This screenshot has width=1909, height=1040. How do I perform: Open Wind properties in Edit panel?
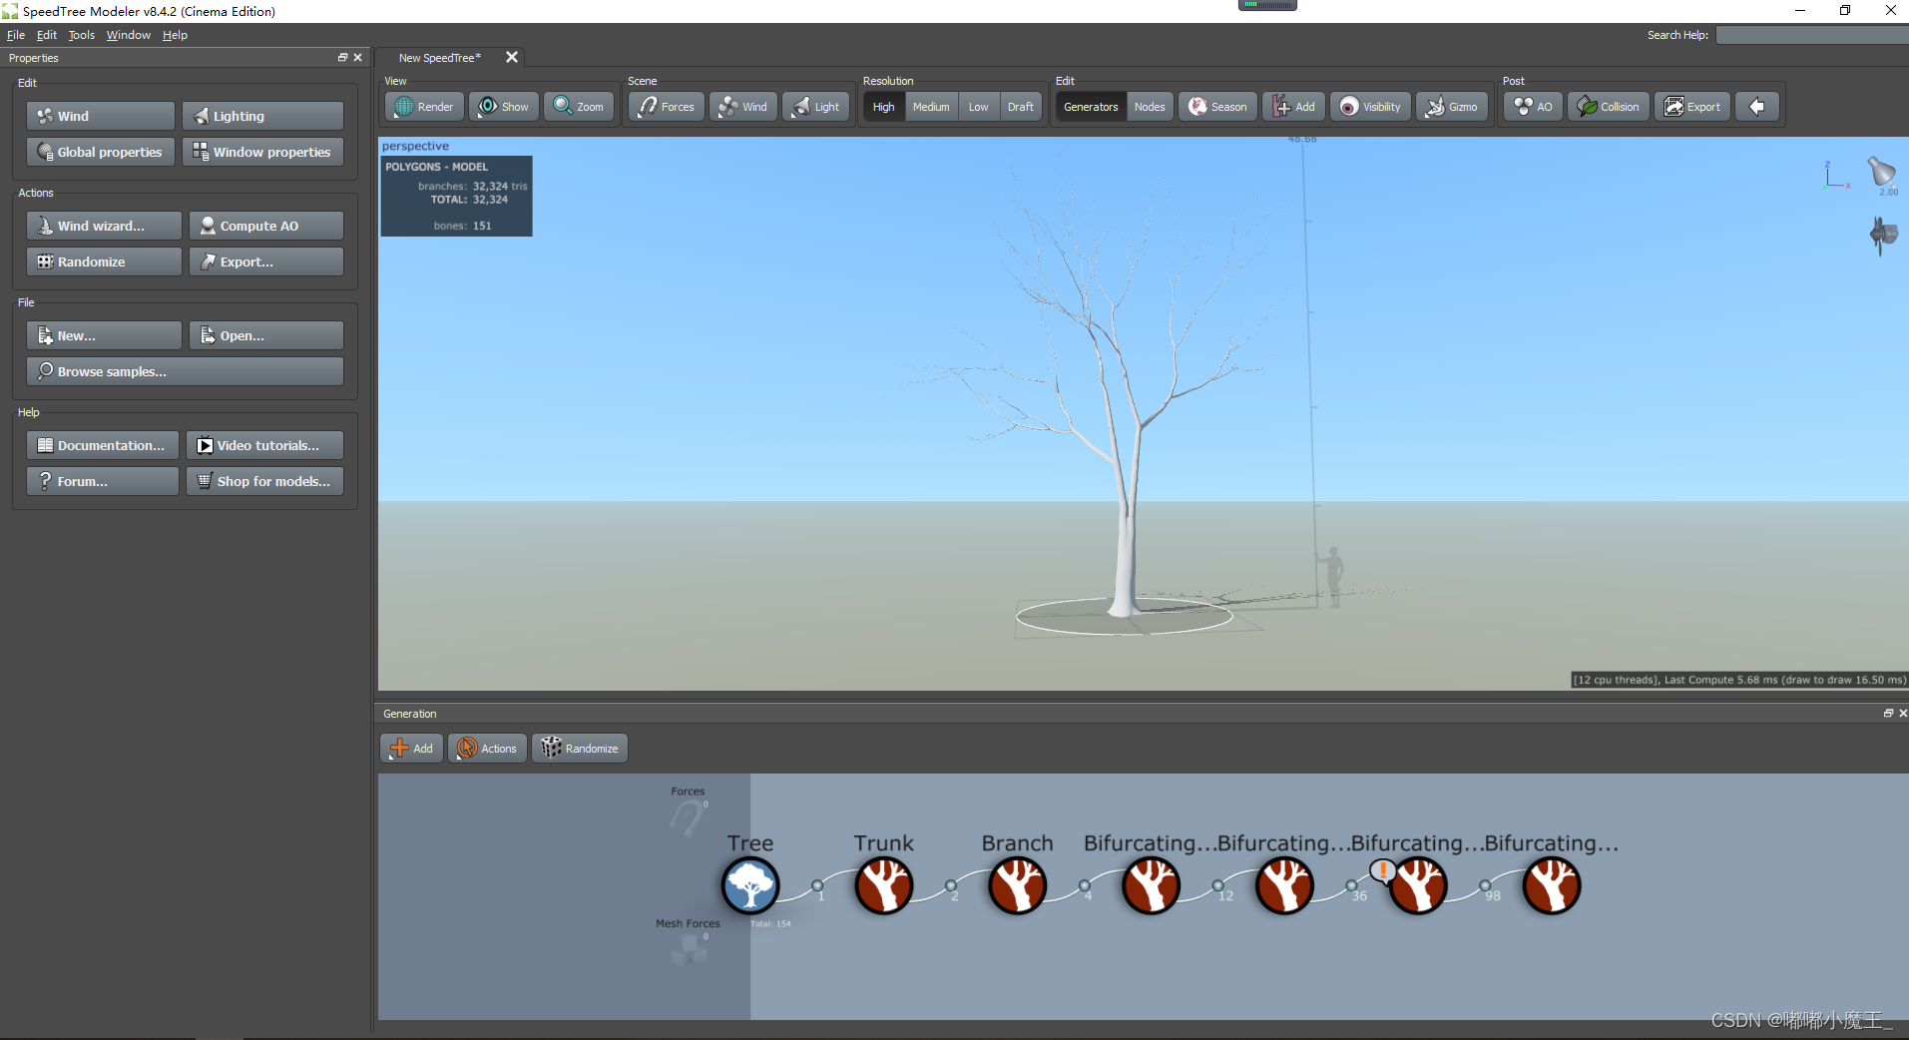click(x=101, y=116)
